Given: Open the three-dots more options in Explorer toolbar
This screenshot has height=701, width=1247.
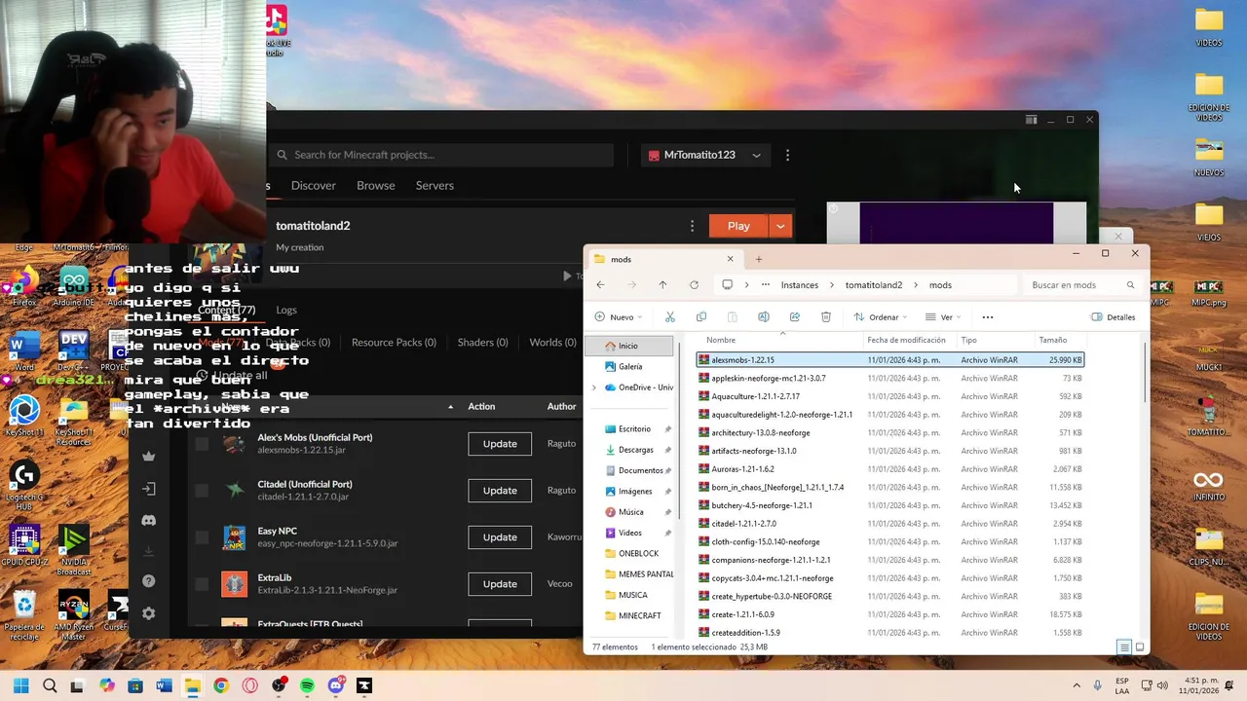Looking at the screenshot, I should pyautogui.click(x=987, y=316).
